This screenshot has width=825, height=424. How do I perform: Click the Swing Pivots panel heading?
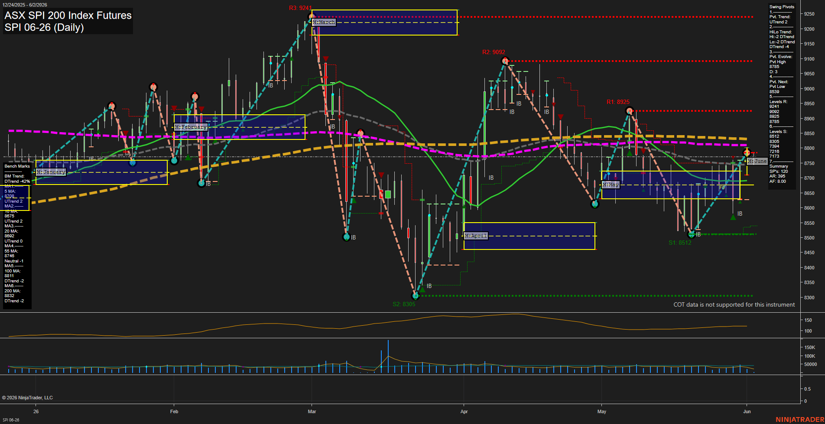tap(782, 7)
